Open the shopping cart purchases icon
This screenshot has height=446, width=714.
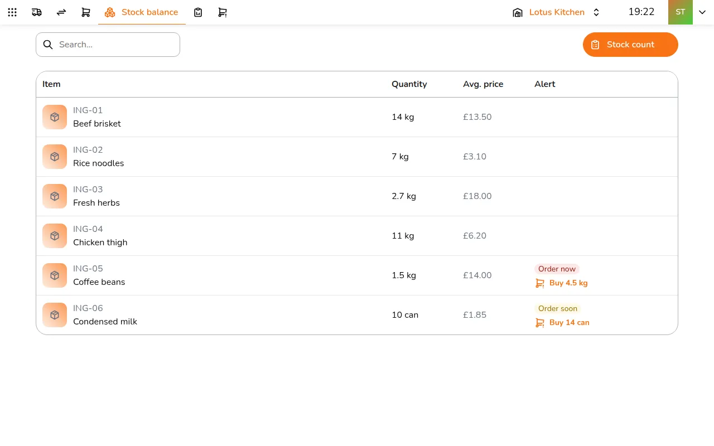pyautogui.click(x=86, y=12)
